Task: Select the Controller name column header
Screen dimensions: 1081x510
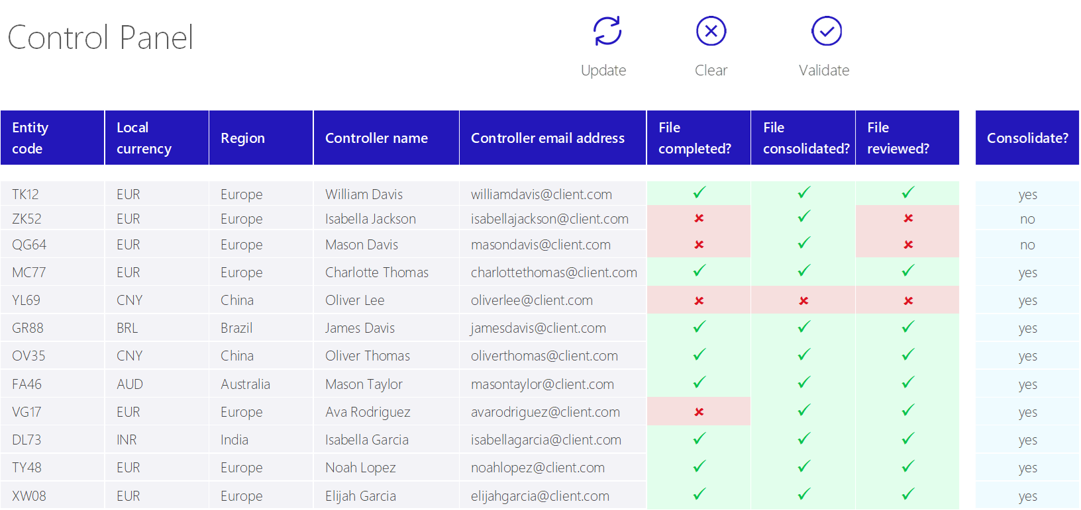Action: tap(386, 138)
